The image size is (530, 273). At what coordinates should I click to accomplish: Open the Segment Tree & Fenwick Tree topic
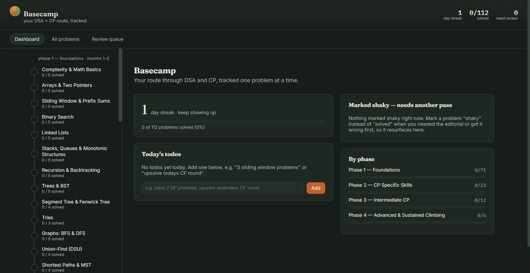click(x=76, y=202)
